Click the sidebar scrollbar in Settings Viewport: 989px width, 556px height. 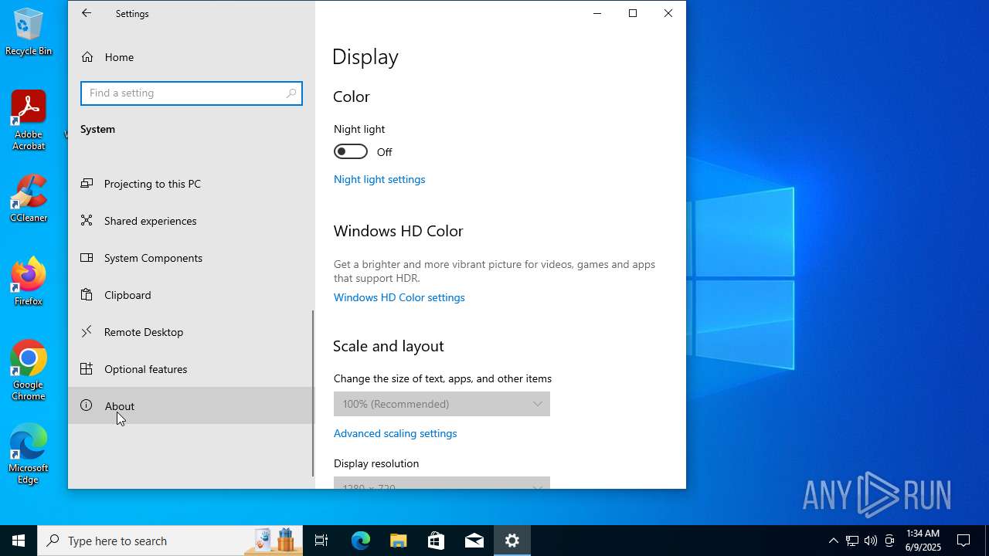pyautogui.click(x=313, y=393)
